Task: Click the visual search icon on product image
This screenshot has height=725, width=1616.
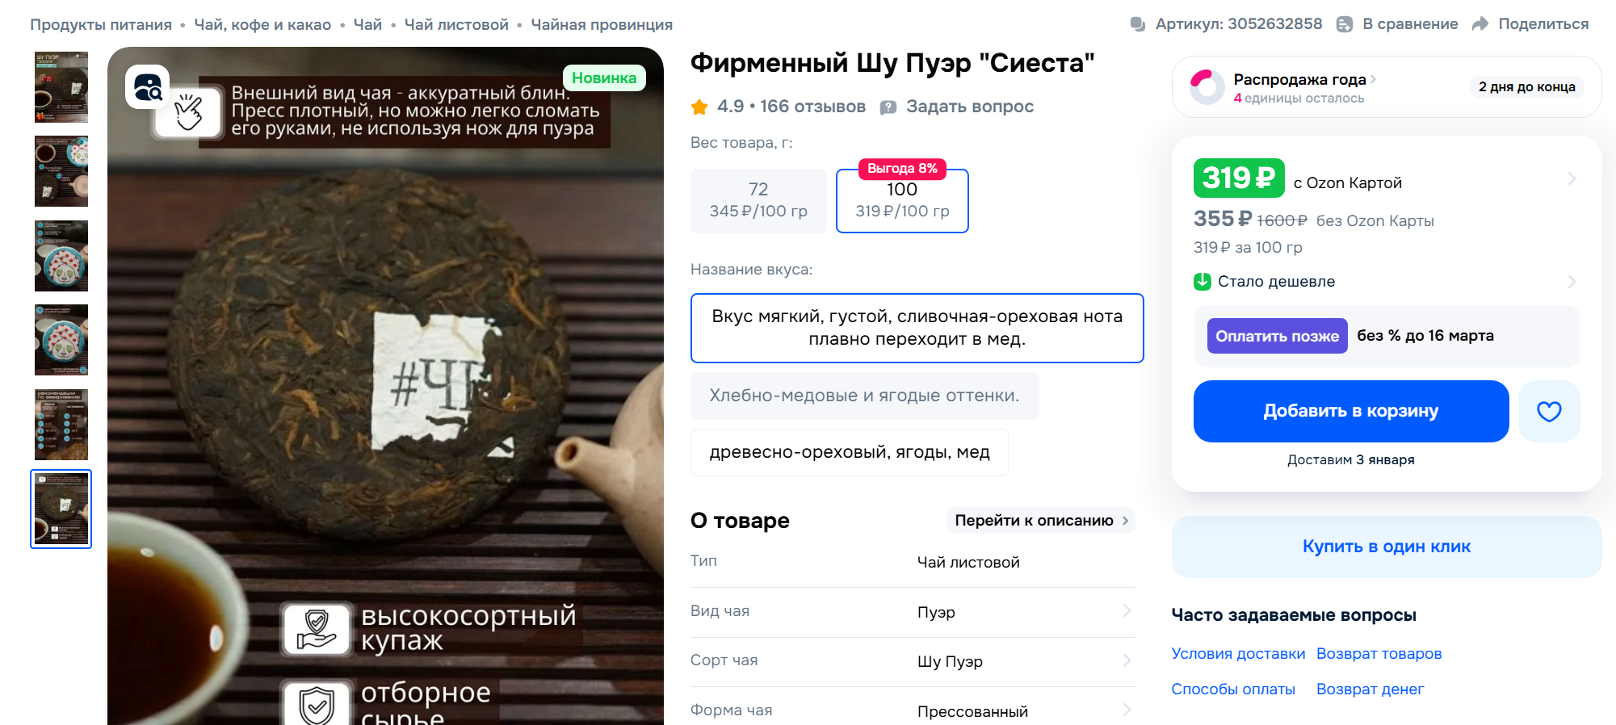Action: (x=147, y=86)
